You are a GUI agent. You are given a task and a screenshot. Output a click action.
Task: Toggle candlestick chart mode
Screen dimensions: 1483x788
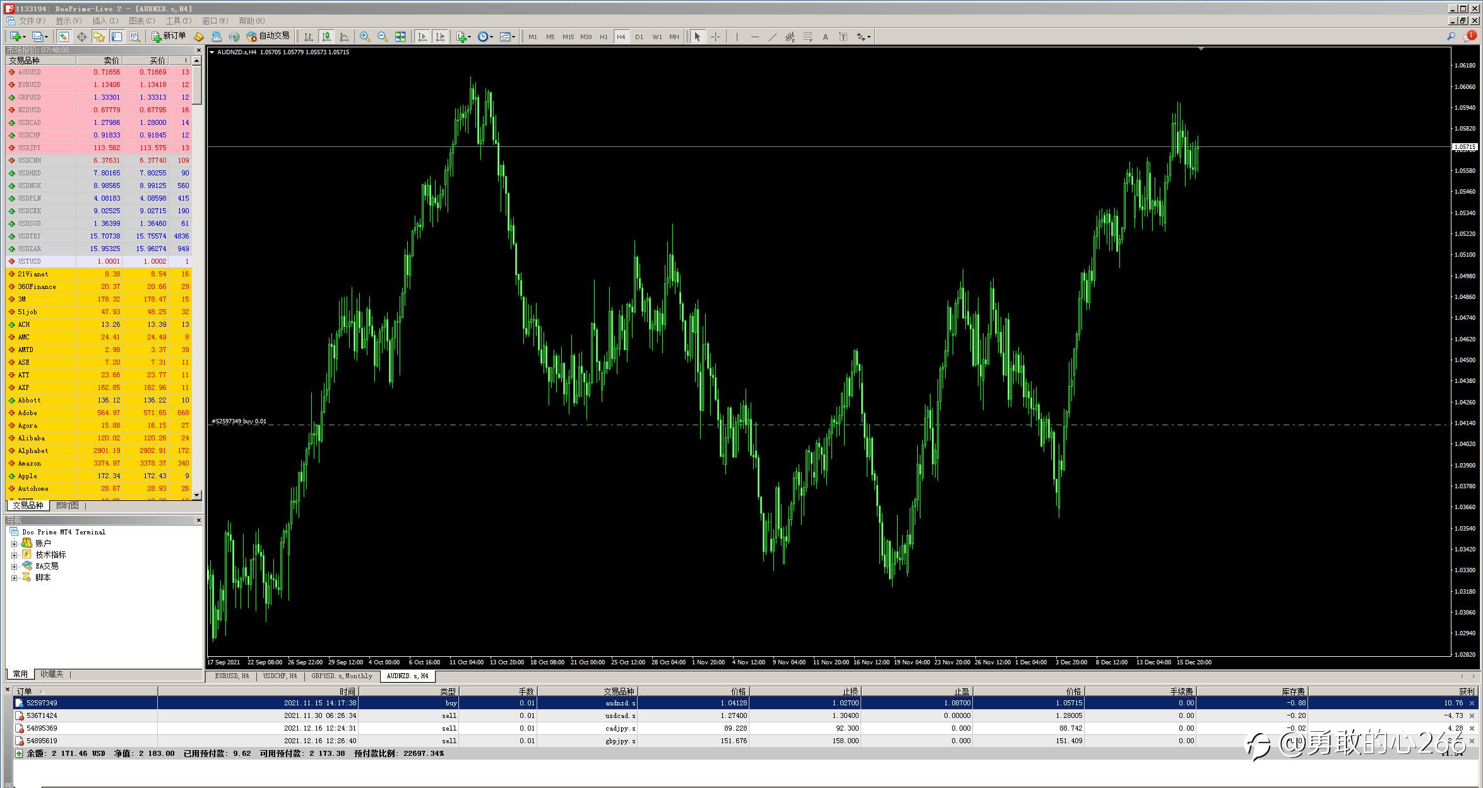click(326, 37)
